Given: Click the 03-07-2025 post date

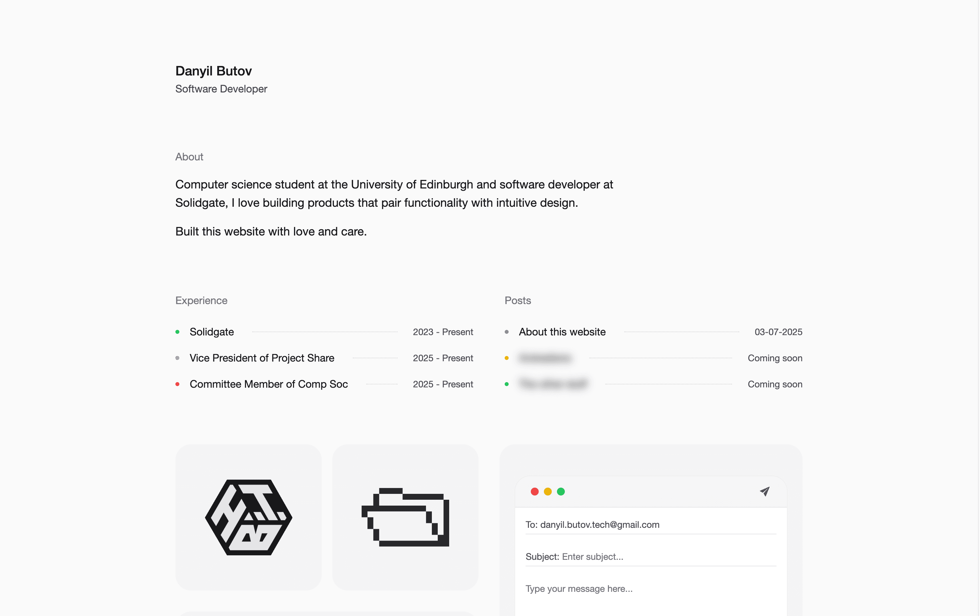Looking at the screenshot, I should click(x=778, y=332).
